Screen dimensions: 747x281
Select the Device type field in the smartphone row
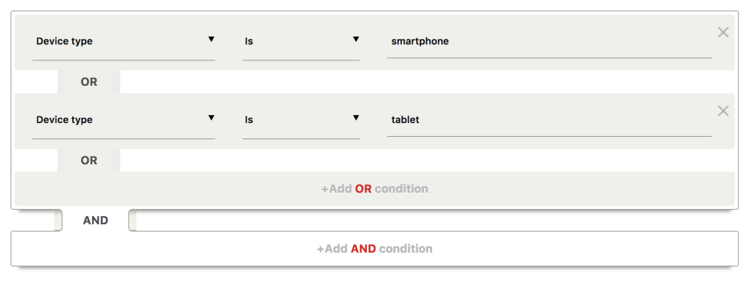(x=124, y=41)
